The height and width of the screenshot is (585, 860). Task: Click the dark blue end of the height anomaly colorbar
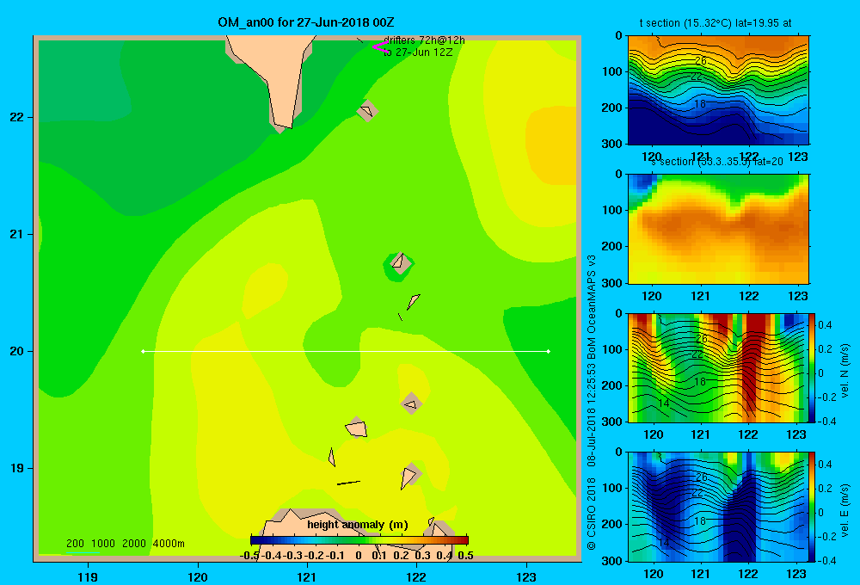tap(256, 540)
